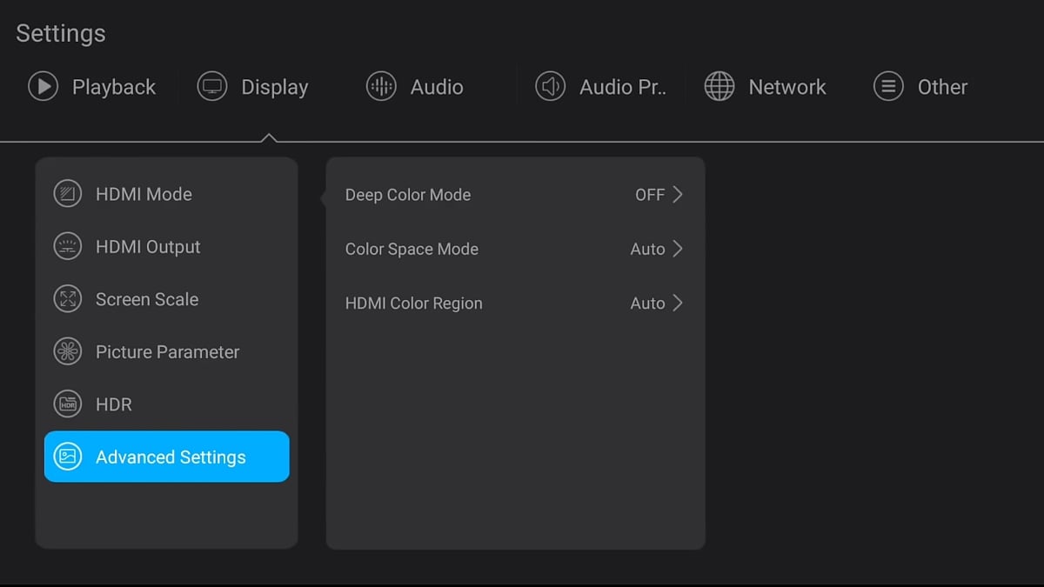This screenshot has width=1044, height=587.
Task: Expand Color Space Mode chevron arrow
Action: [678, 249]
